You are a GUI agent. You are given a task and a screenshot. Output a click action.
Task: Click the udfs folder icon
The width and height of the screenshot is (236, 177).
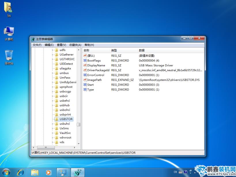point(56,50)
